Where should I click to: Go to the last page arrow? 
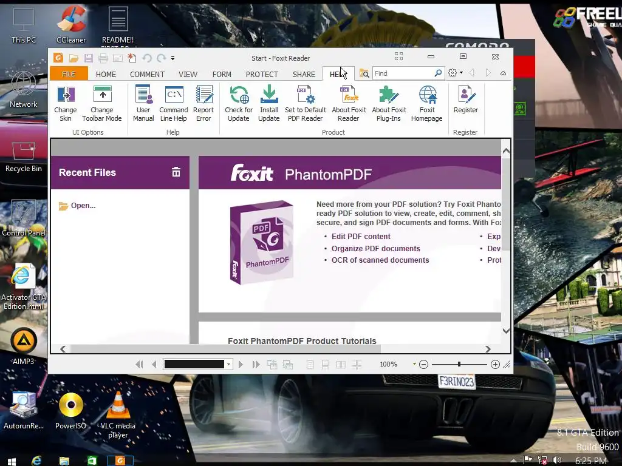tap(256, 364)
